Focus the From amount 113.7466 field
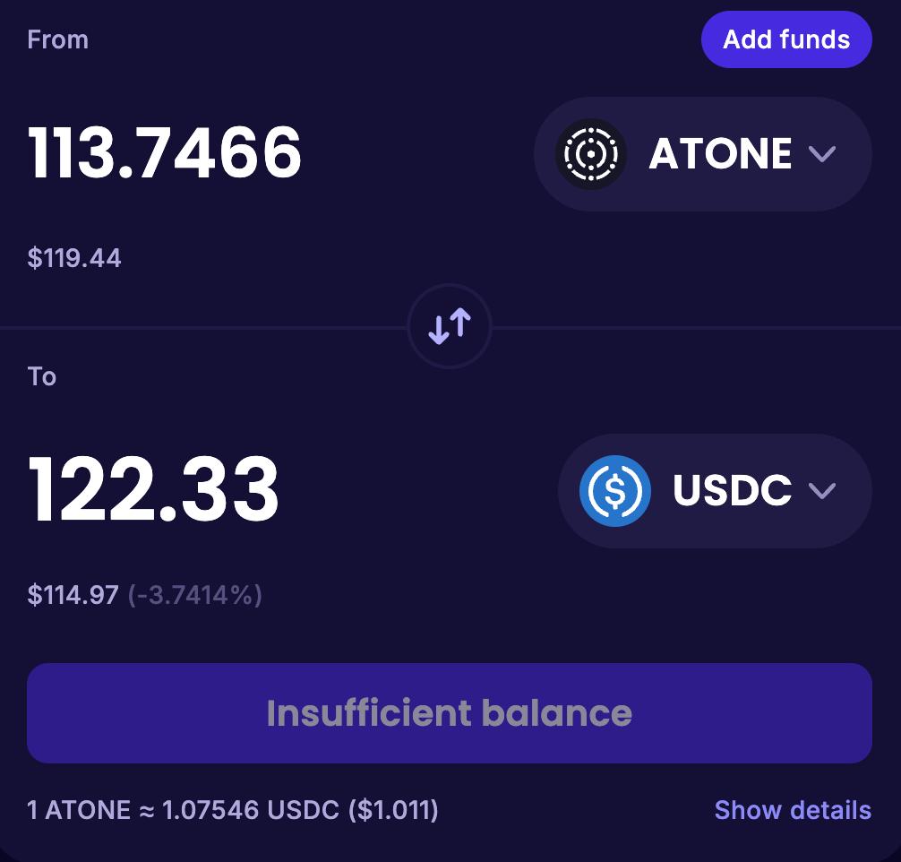The width and height of the screenshot is (901, 862). pyautogui.click(x=165, y=153)
